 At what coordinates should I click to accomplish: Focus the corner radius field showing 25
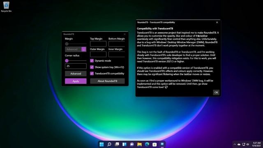[76, 66]
